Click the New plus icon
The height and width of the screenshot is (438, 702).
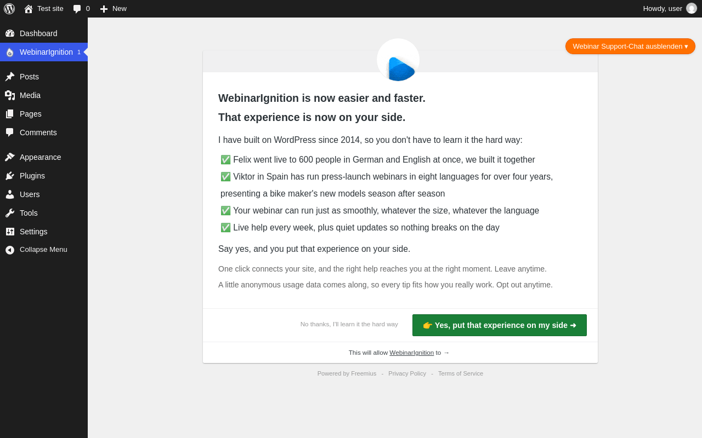tap(104, 9)
